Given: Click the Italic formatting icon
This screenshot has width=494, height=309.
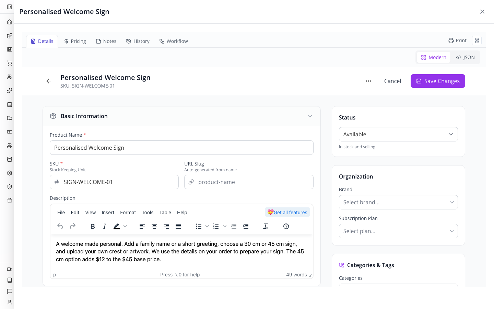Looking at the screenshot, I should point(105,226).
